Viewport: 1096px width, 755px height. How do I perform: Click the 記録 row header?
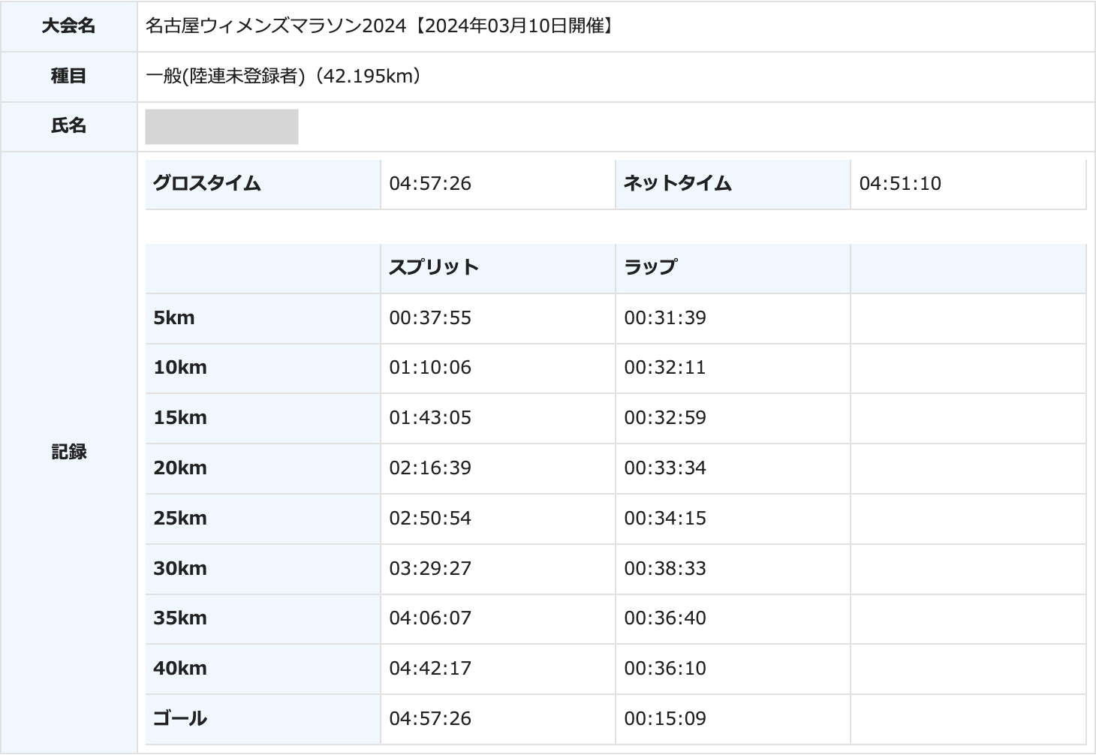(x=68, y=452)
